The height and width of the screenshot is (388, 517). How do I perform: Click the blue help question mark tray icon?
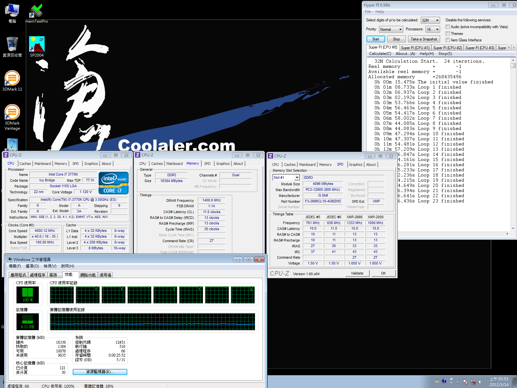[444, 381]
